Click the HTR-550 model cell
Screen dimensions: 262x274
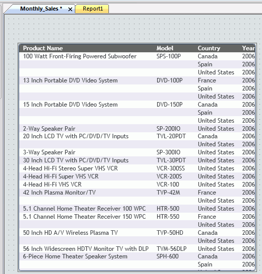point(168,217)
